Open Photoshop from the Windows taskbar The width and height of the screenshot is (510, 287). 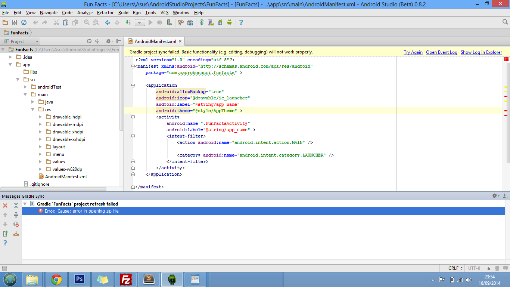79,279
